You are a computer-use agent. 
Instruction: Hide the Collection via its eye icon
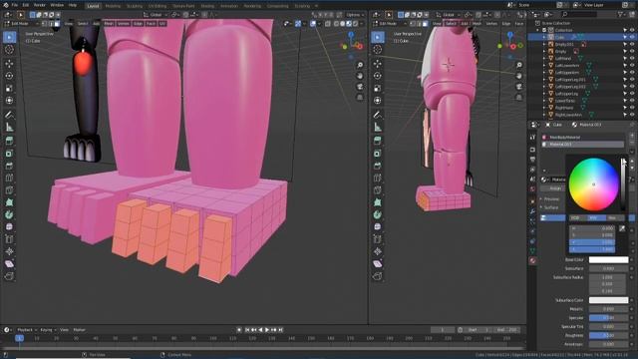[x=632, y=30]
